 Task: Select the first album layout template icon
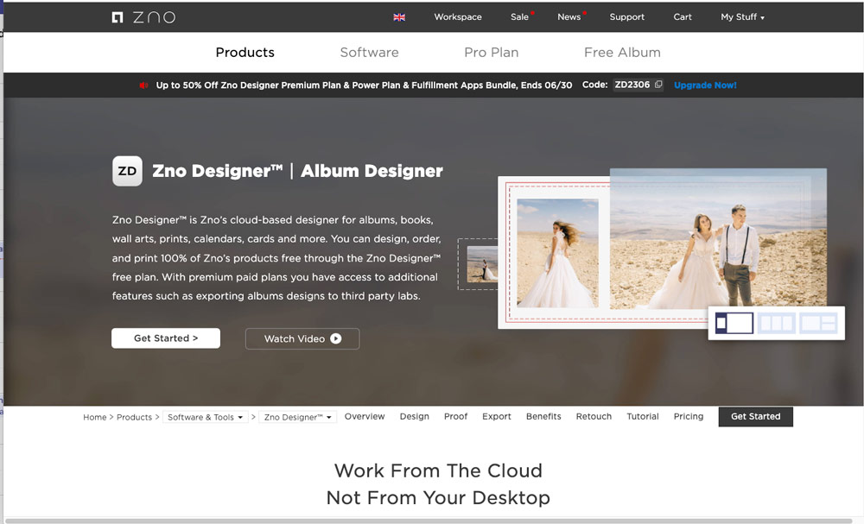[734, 323]
